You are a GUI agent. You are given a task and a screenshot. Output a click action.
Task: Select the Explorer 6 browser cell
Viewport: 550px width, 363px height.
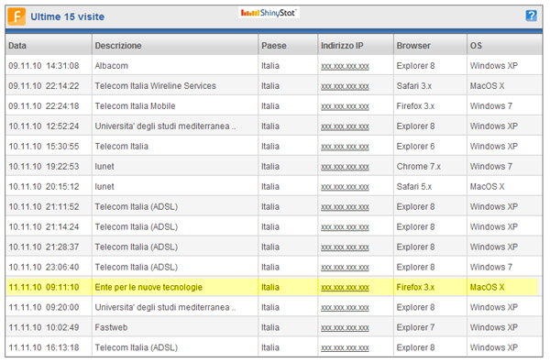pos(415,147)
